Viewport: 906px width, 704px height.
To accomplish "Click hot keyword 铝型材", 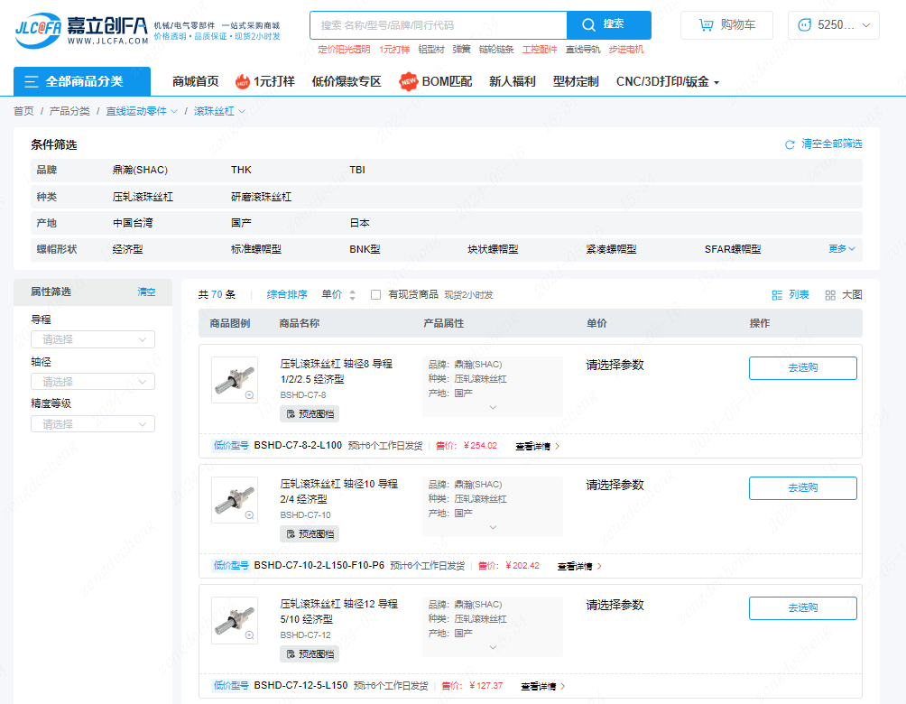I will (431, 50).
